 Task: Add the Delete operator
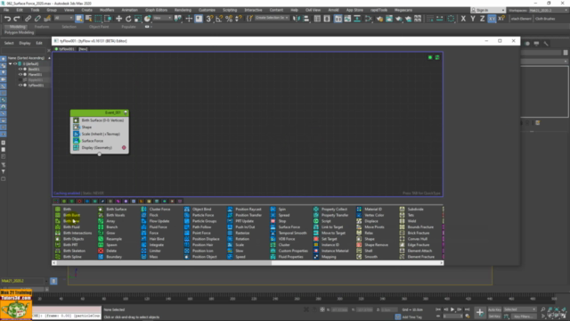[108, 251]
